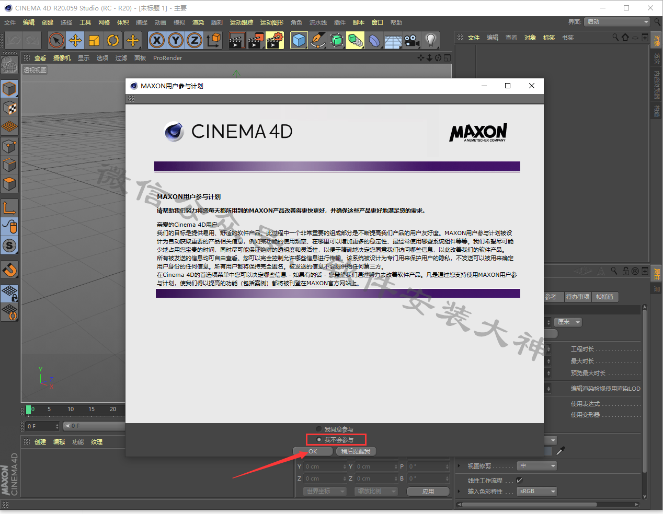Select the 我不会参与 radio option
Viewport: 663px width, 514px height.
tap(335, 440)
